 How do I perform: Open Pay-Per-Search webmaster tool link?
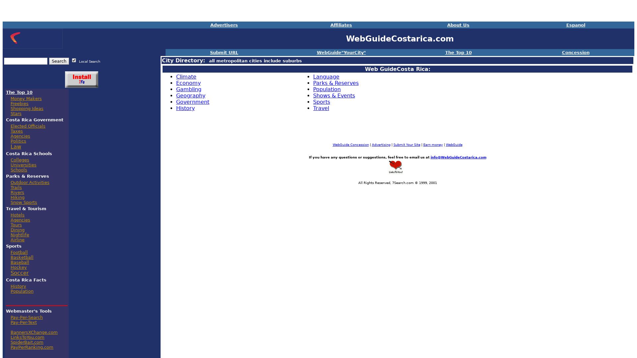tap(27, 318)
